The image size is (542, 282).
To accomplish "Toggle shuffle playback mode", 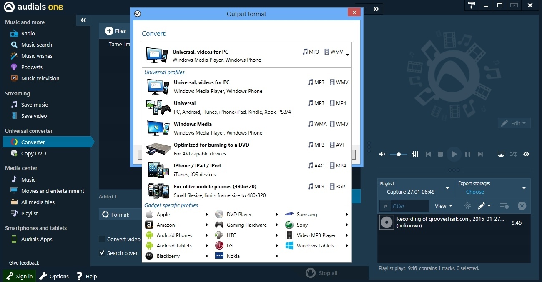I will coord(513,154).
